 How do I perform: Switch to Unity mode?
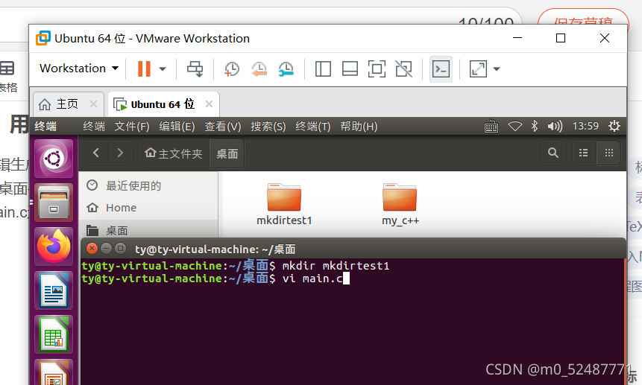403,69
